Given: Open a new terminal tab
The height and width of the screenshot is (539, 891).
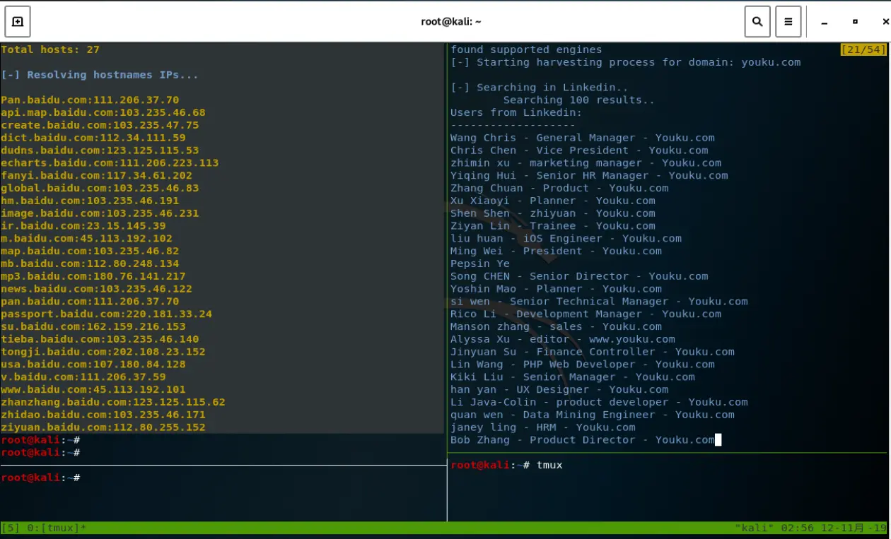Looking at the screenshot, I should [x=18, y=21].
